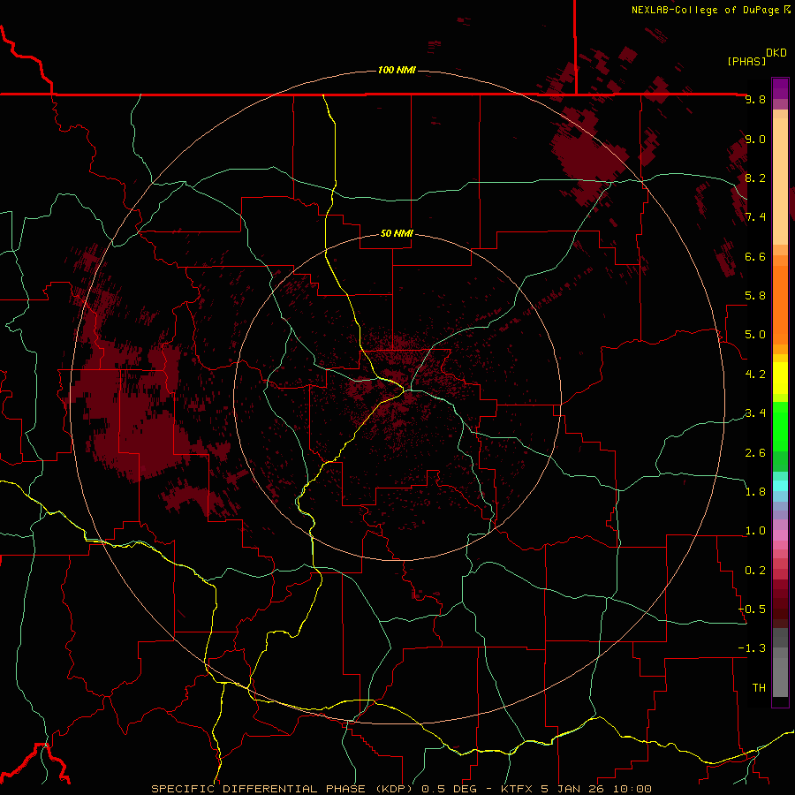Click the 3.4 scale value

(x=755, y=413)
